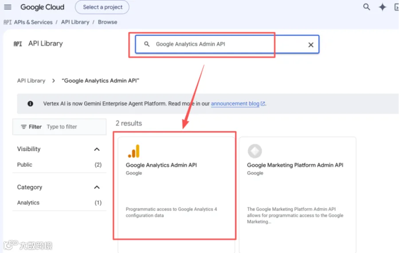
Task: Open the announcement blog link
Action: [235, 104]
